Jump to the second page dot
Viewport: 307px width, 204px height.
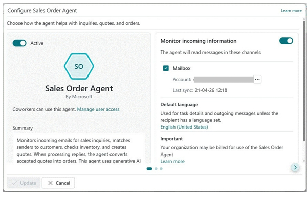(156, 169)
